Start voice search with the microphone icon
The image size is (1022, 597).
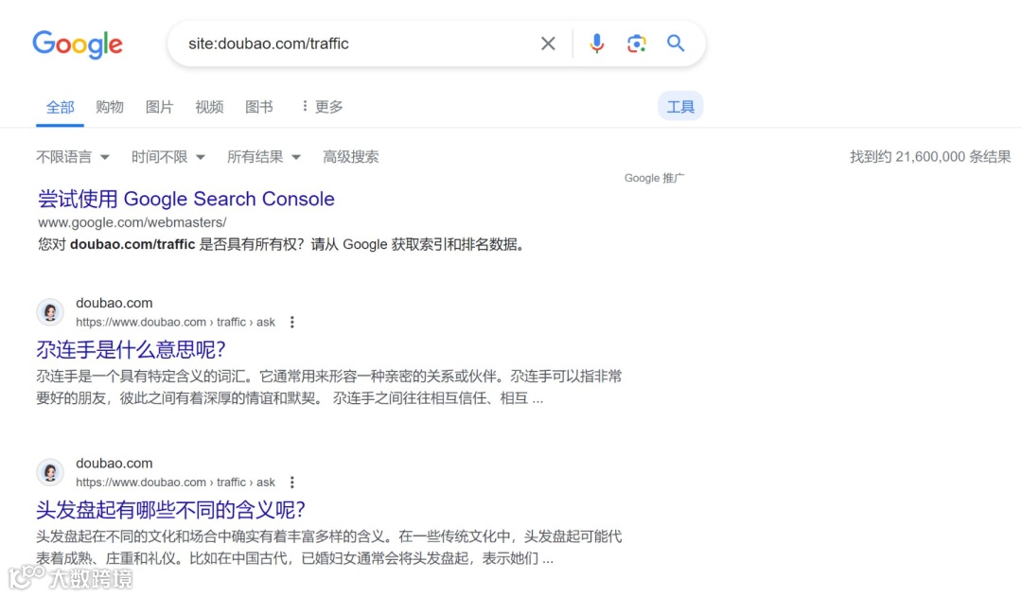pos(596,44)
